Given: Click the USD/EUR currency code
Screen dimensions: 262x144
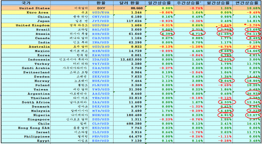Looking at the screenshot, I should [x=101, y=12].
